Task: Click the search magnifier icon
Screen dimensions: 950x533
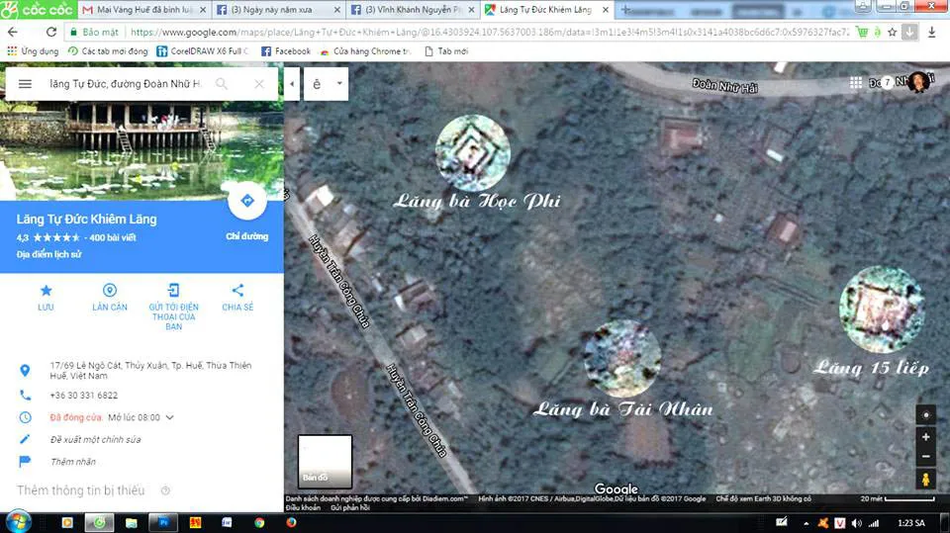Action: click(x=222, y=84)
